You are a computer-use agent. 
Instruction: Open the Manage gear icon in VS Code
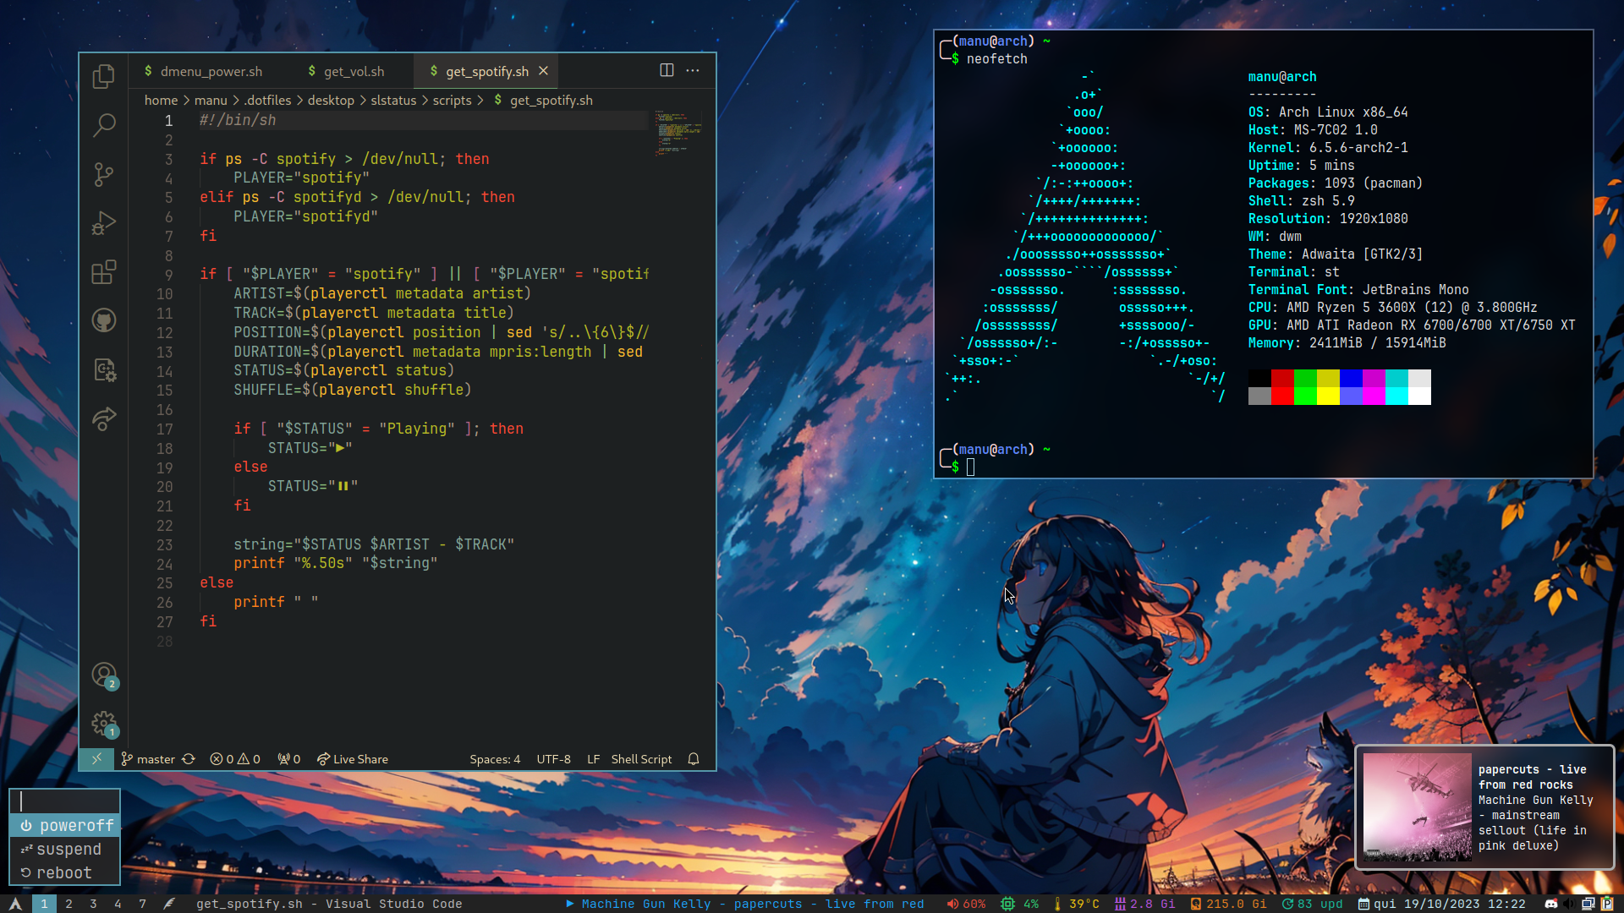(103, 723)
